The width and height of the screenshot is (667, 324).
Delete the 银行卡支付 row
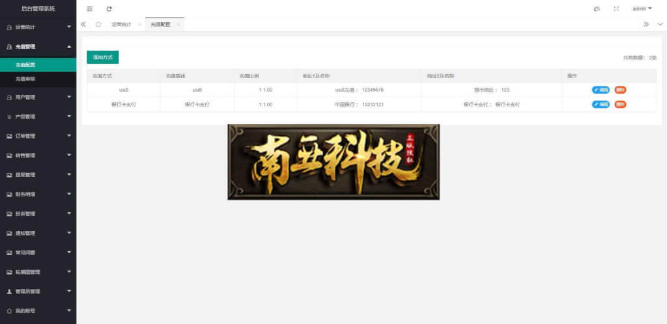620,105
